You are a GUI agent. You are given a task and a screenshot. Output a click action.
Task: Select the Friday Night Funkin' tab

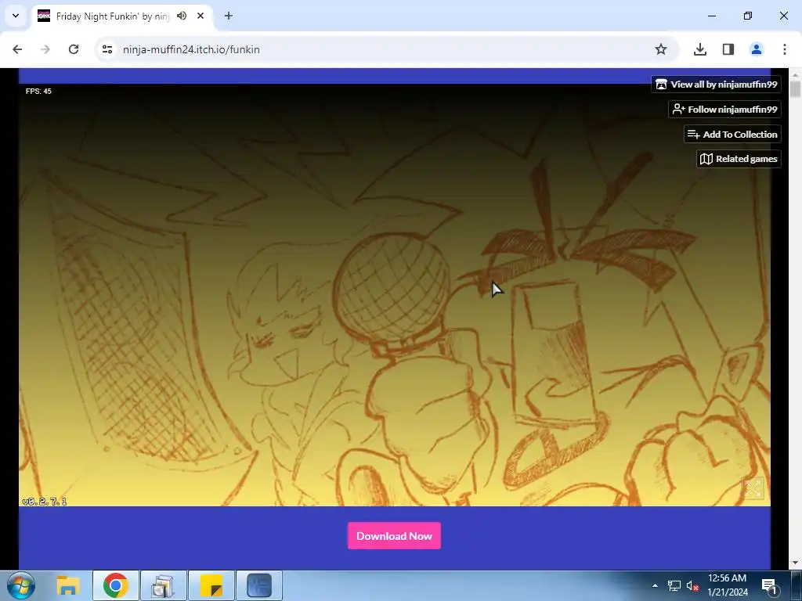tap(121, 16)
